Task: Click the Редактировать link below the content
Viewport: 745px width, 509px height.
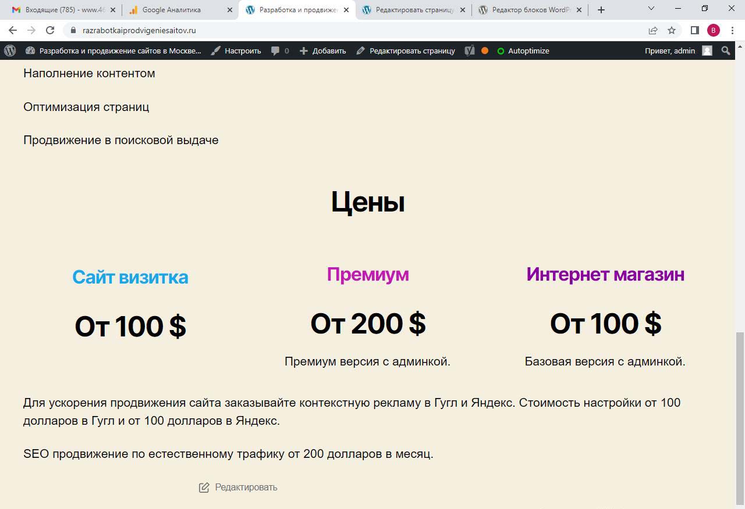Action: (239, 487)
